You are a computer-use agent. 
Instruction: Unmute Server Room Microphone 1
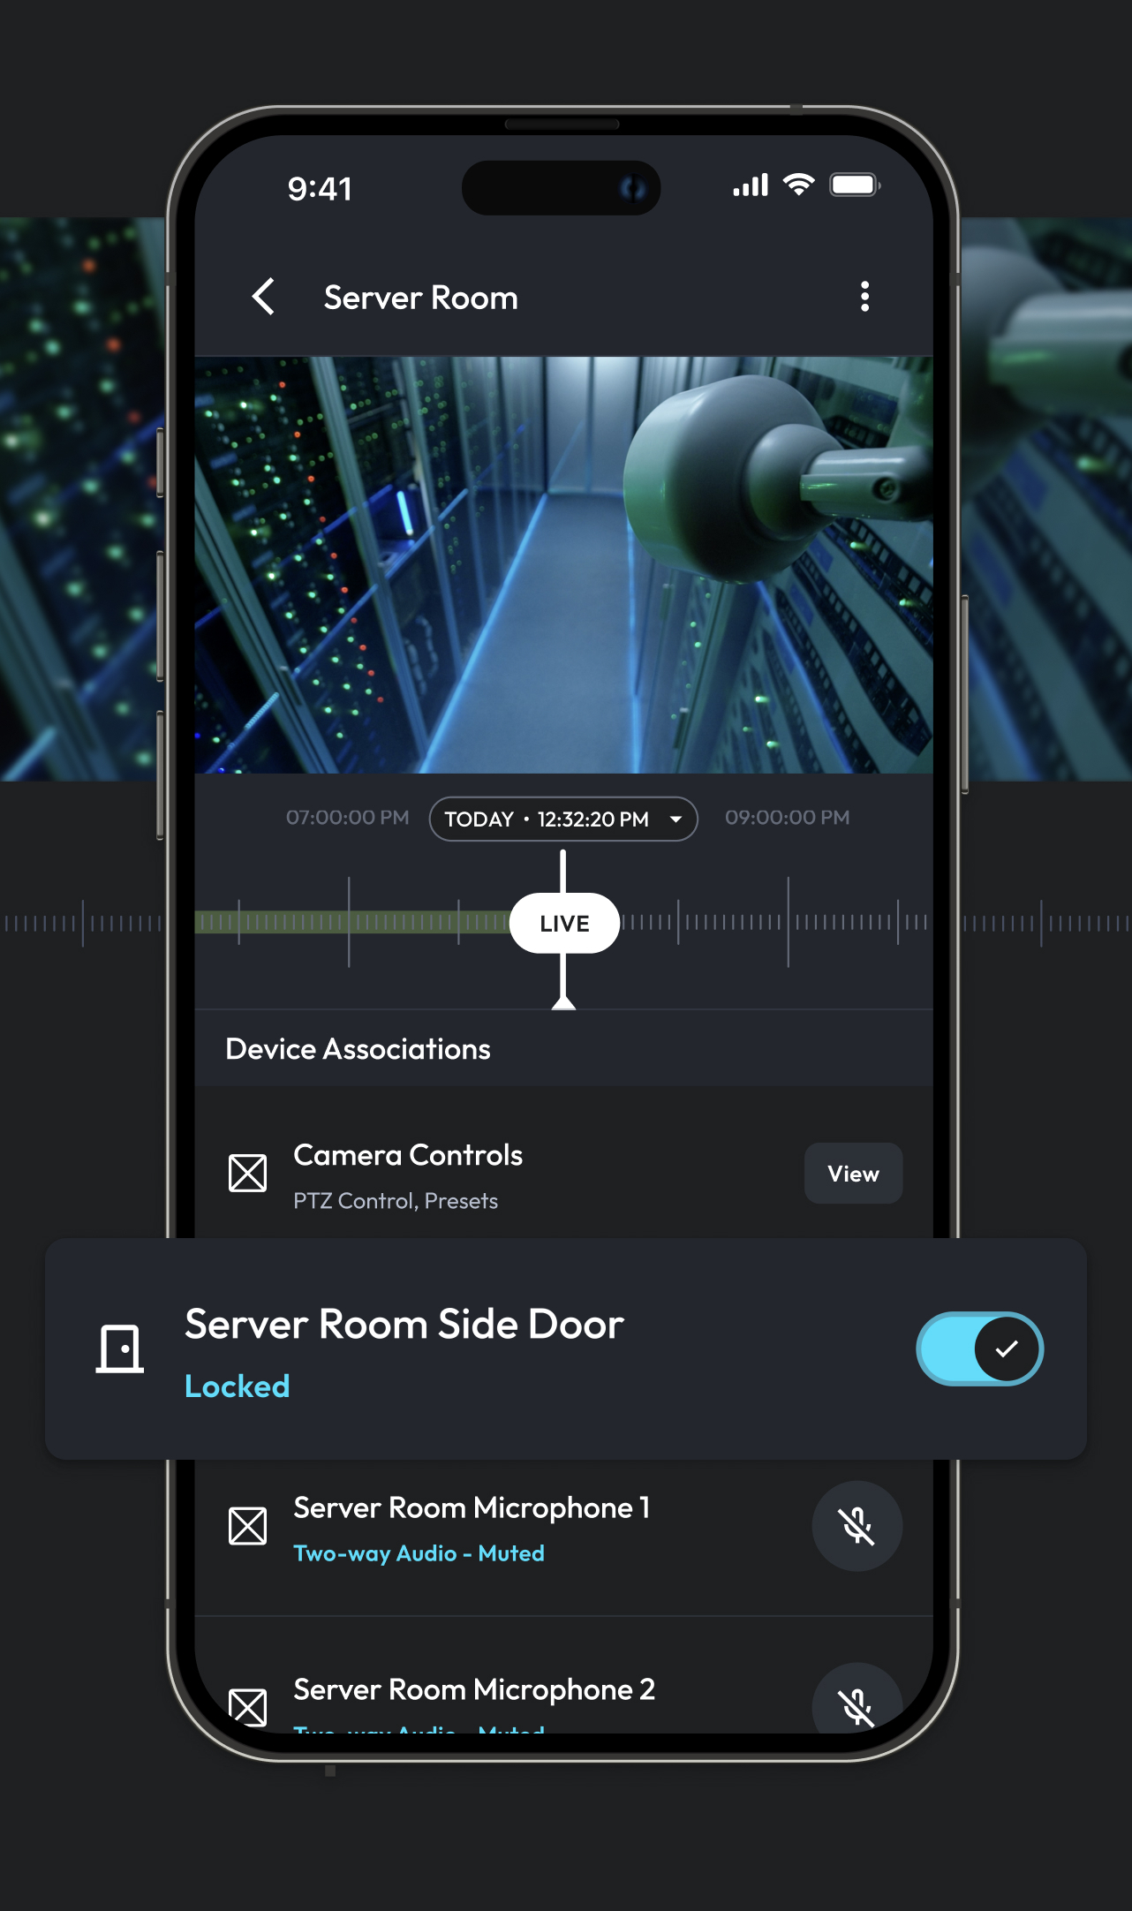click(x=857, y=1526)
